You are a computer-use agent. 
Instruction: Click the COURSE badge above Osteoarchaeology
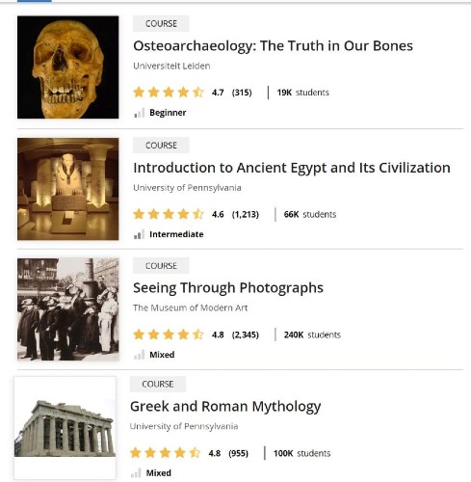click(161, 23)
